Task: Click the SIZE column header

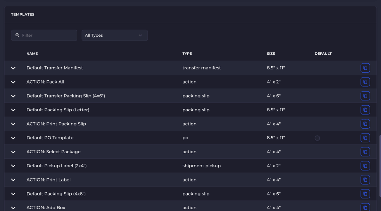Action: [x=271, y=54]
